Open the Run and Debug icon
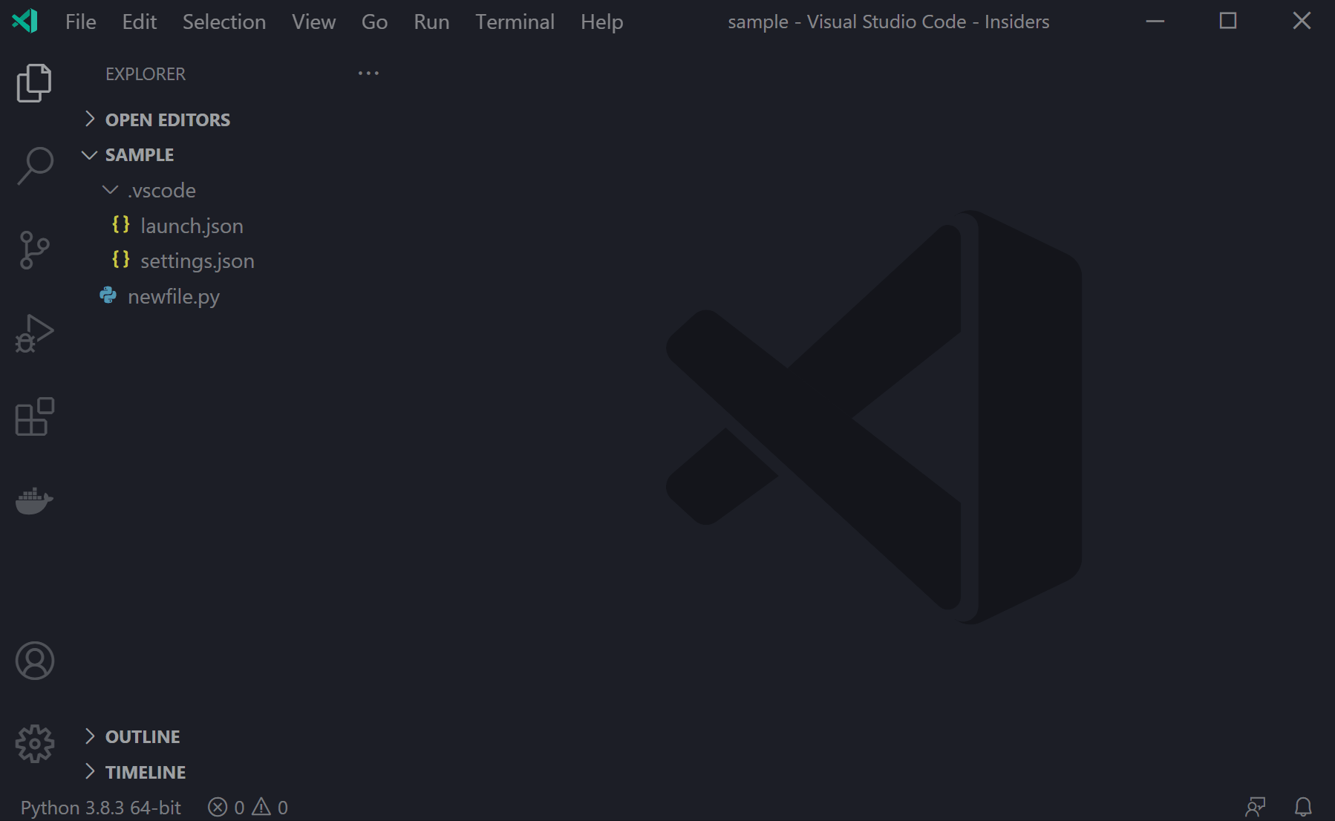The width and height of the screenshot is (1335, 821). tap(34, 333)
